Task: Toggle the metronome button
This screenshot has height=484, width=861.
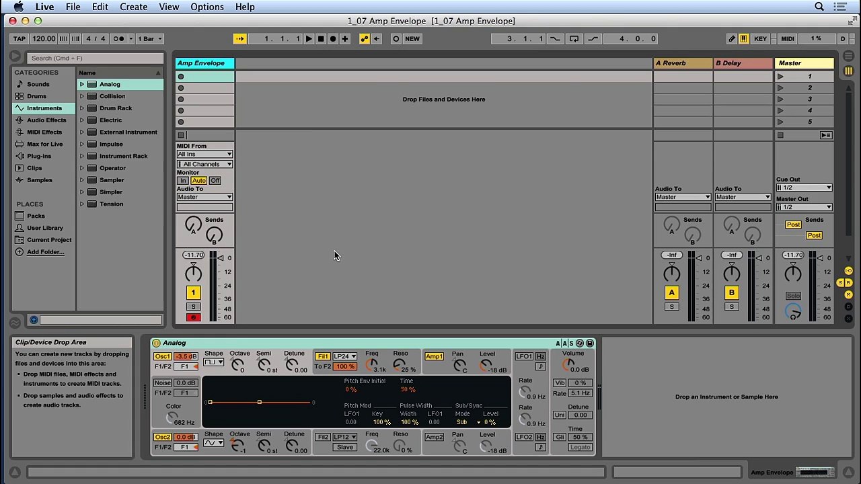Action: [x=118, y=39]
